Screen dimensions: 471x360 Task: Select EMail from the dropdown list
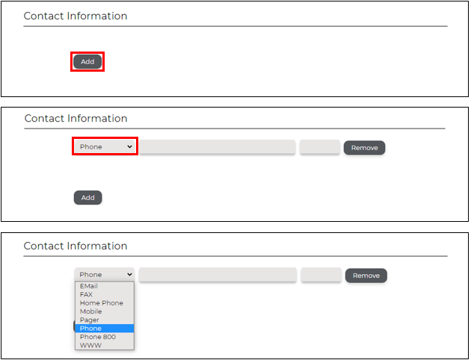coord(104,286)
